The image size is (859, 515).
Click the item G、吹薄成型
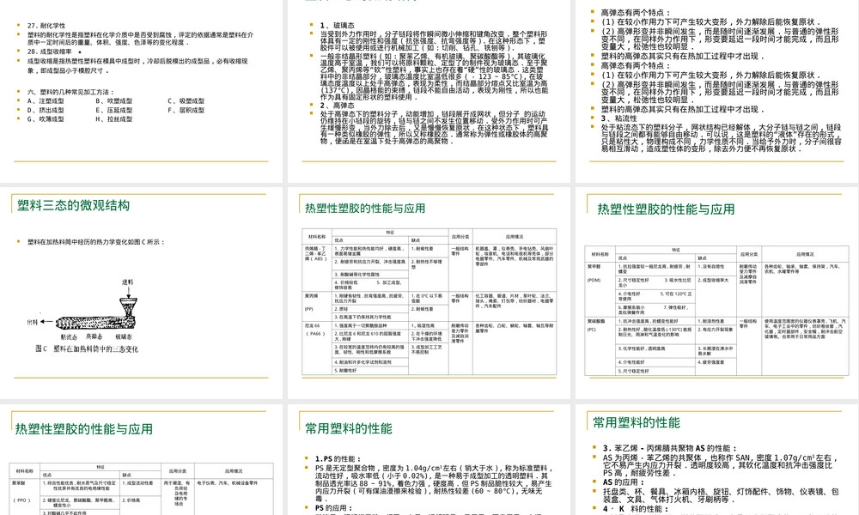tap(46, 118)
